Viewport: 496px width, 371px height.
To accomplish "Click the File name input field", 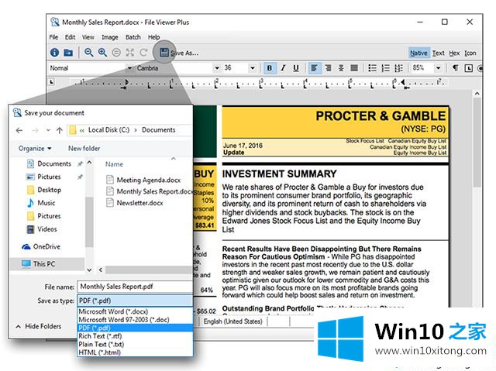I will click(x=135, y=287).
